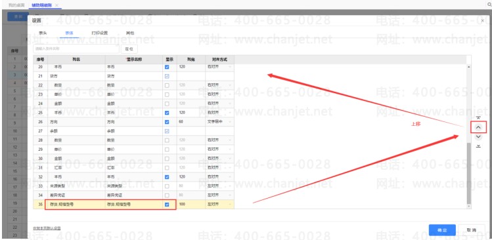Click the 对齐方式 column header
The width and height of the screenshot is (492, 240).
(219, 59)
